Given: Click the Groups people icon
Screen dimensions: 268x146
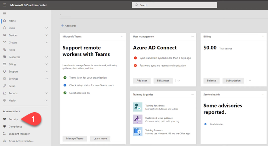Looking at the screenshot, I should pos(5,42).
